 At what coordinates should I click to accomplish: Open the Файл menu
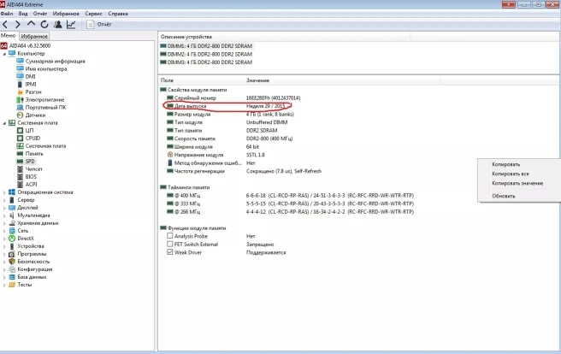click(7, 14)
